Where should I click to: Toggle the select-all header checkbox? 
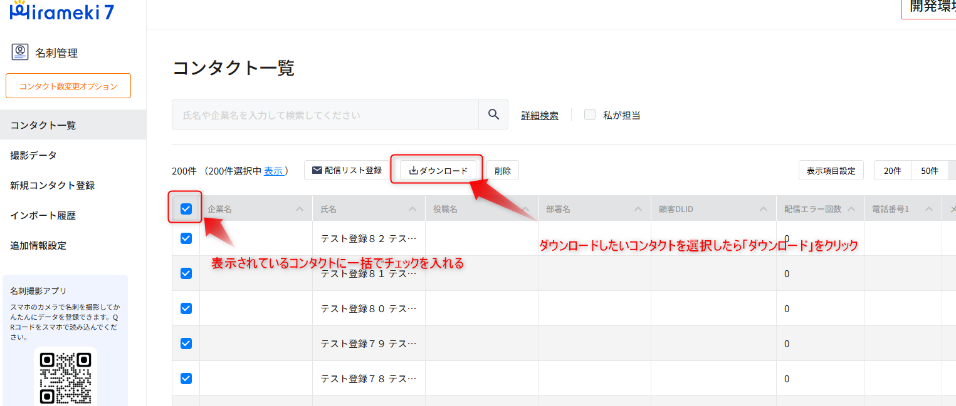[x=186, y=209]
